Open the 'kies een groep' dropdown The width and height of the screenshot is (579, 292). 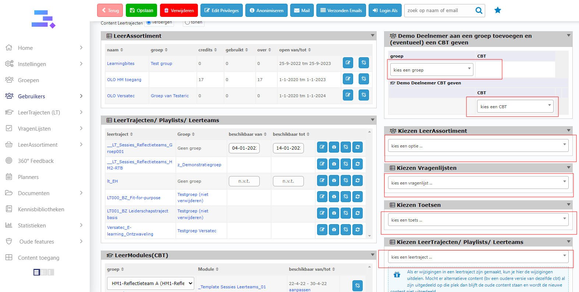pyautogui.click(x=431, y=70)
